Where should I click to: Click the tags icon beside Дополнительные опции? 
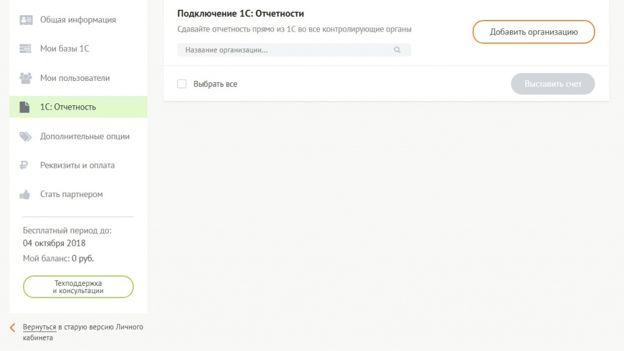click(x=26, y=137)
